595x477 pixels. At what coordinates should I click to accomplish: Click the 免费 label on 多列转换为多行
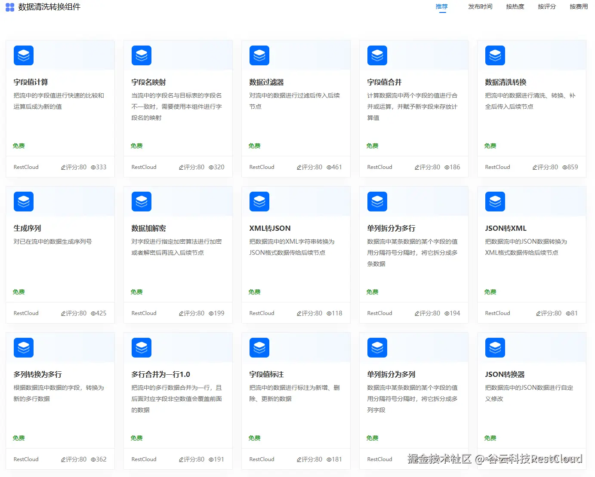[x=18, y=438]
